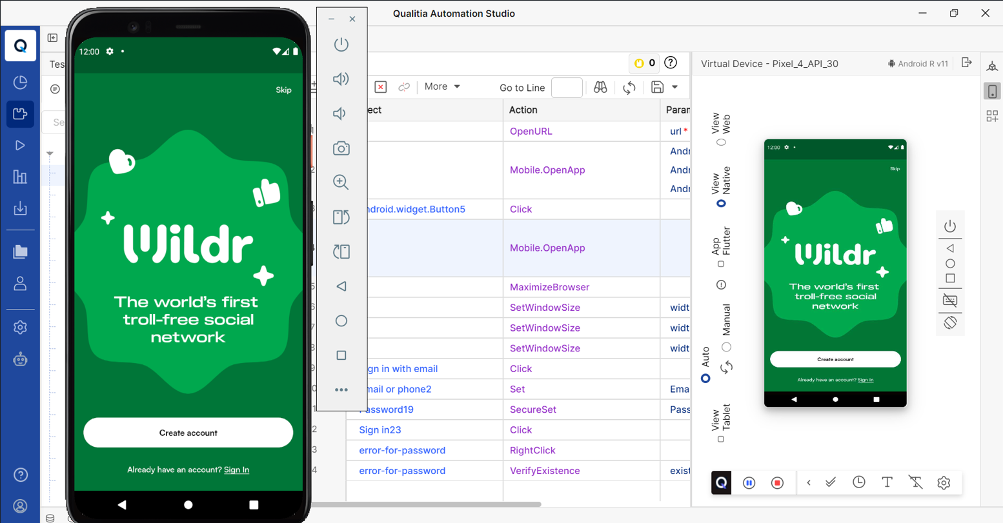Open reports bar-chart icon in left sidebar

(x=21, y=177)
